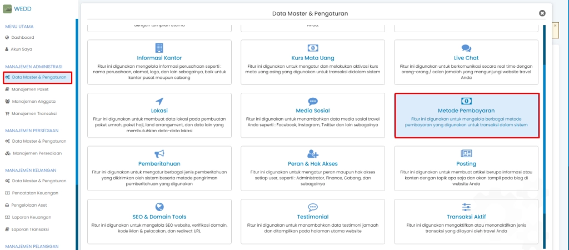
Task: Click the WEDD logo in header
Action: pos(17,9)
